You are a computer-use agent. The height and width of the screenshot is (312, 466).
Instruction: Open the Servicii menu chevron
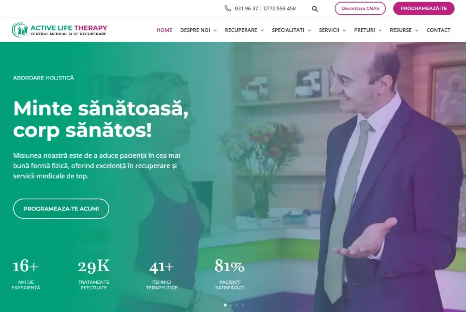[x=344, y=30]
